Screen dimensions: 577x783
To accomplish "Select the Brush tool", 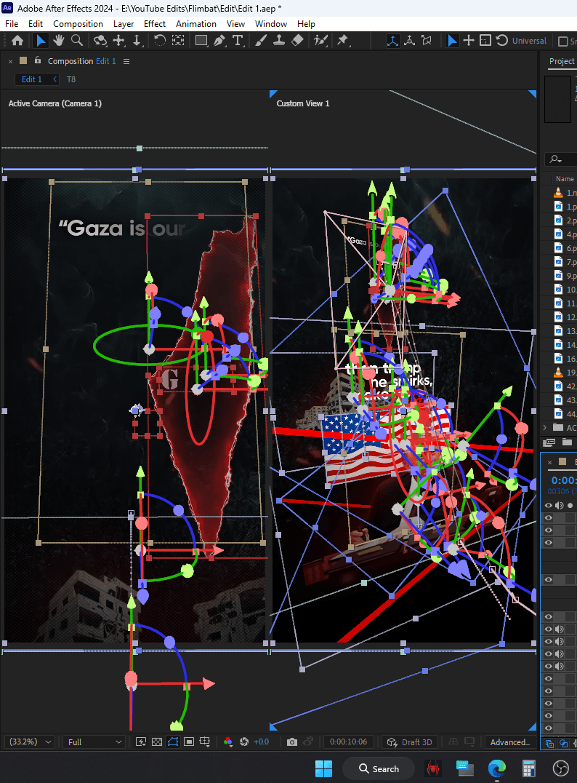I will (x=261, y=41).
